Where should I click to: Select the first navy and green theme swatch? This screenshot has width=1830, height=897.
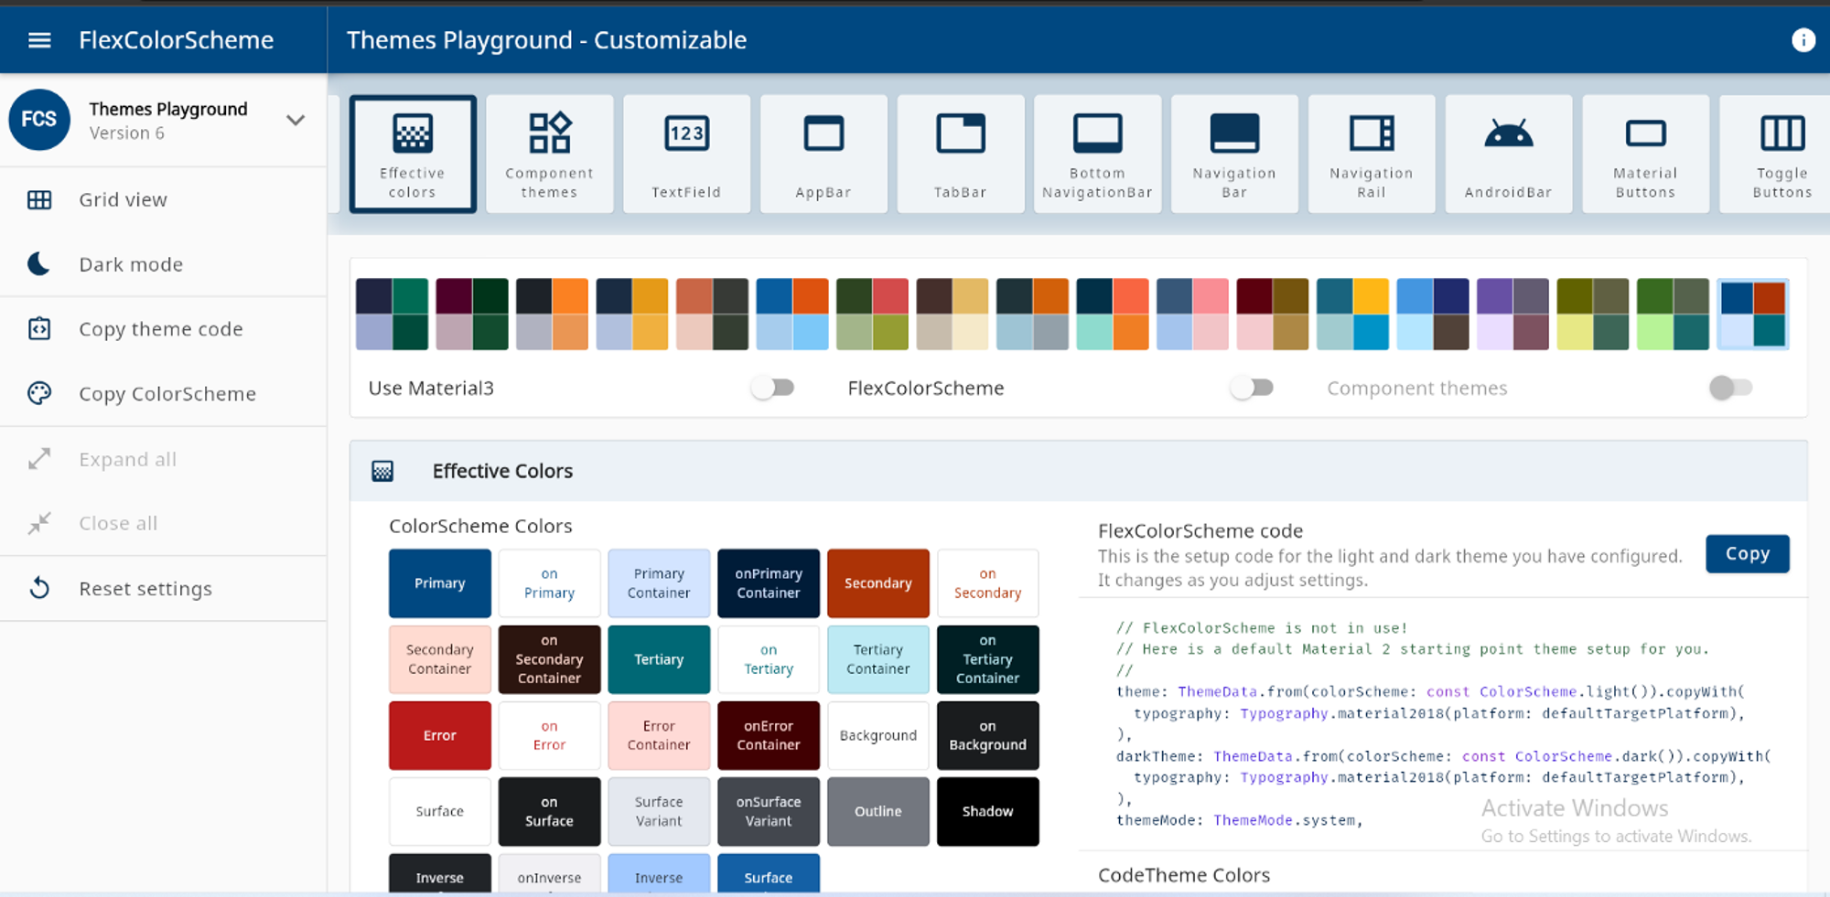point(392,315)
